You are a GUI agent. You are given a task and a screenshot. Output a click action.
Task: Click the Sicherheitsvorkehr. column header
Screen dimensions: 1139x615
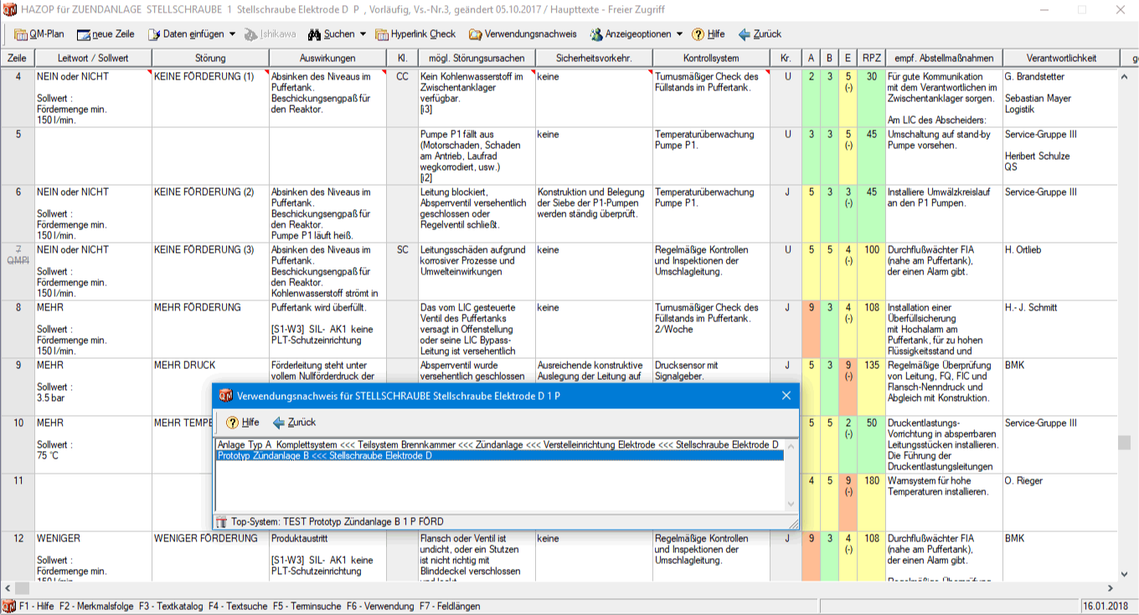[594, 59]
